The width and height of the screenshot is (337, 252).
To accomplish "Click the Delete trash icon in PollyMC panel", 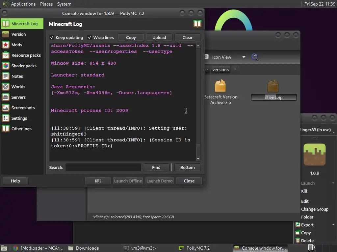I will tap(298, 241).
